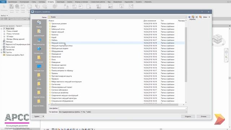Open the Избранное (Favorites) places shortcut
Image resolution: width=231 pixels, height=130 pixels.
pos(39,59)
